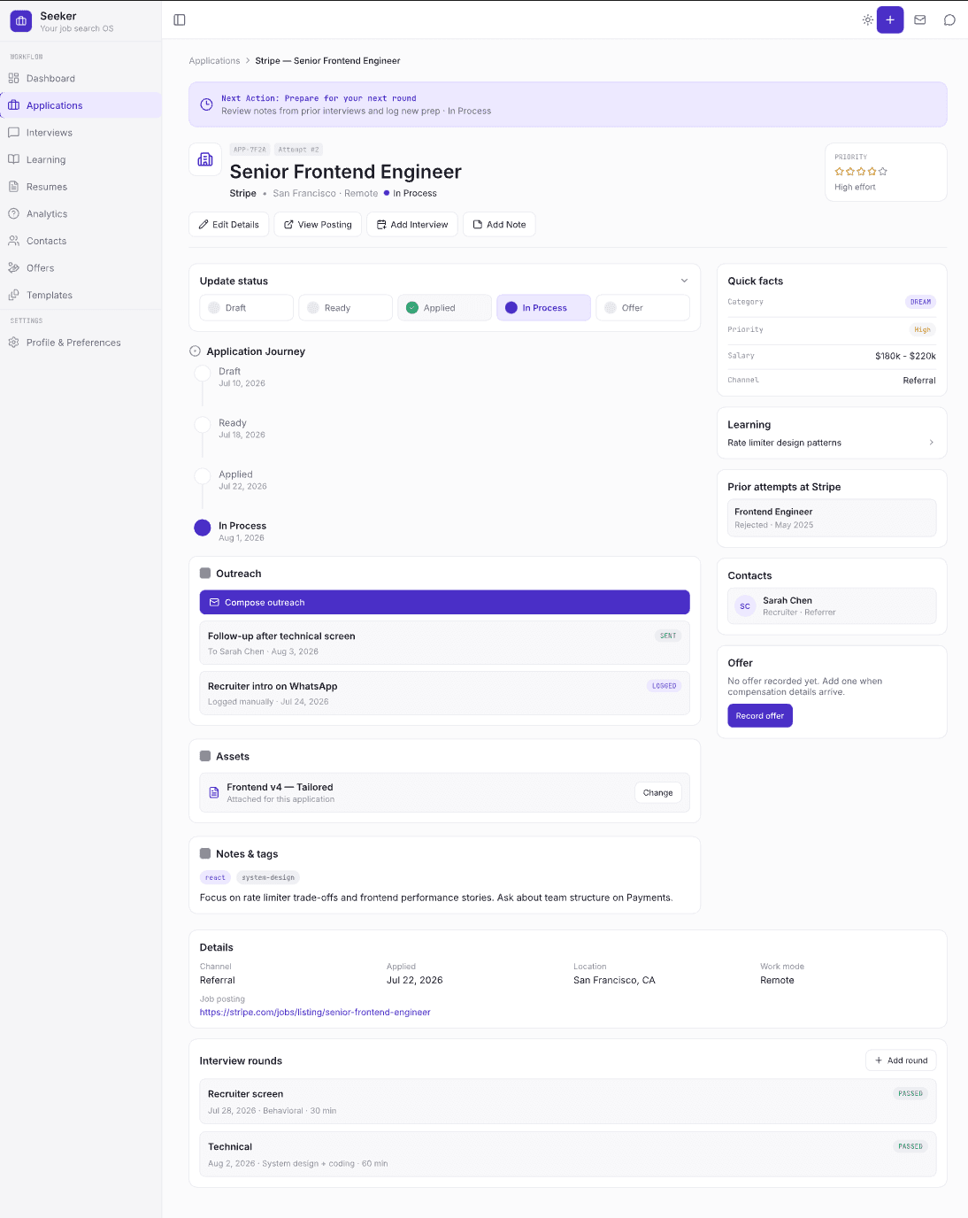Open Interviews page from sidebar
Viewport: 968px width, 1218px height.
[x=81, y=133]
